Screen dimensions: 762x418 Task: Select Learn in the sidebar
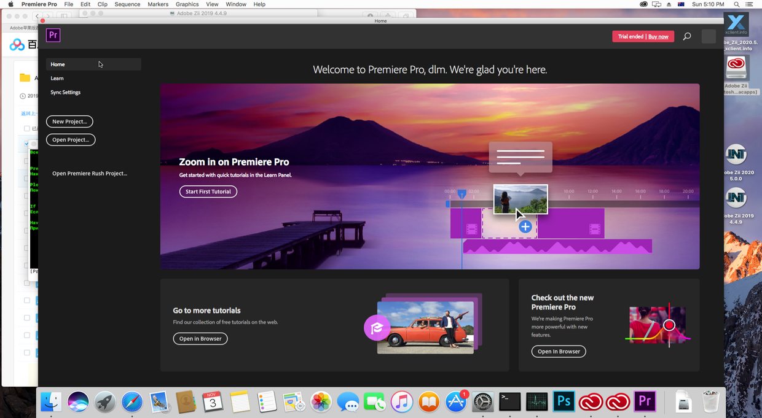click(x=57, y=79)
